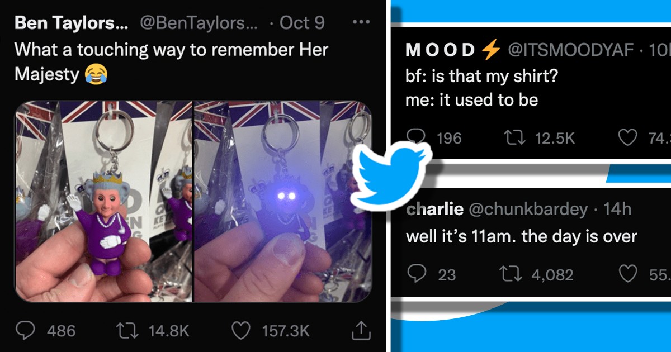Image resolution: width=671 pixels, height=352 pixels.
Task: Click the reply icon showing 486 comments
Action: click(x=25, y=331)
